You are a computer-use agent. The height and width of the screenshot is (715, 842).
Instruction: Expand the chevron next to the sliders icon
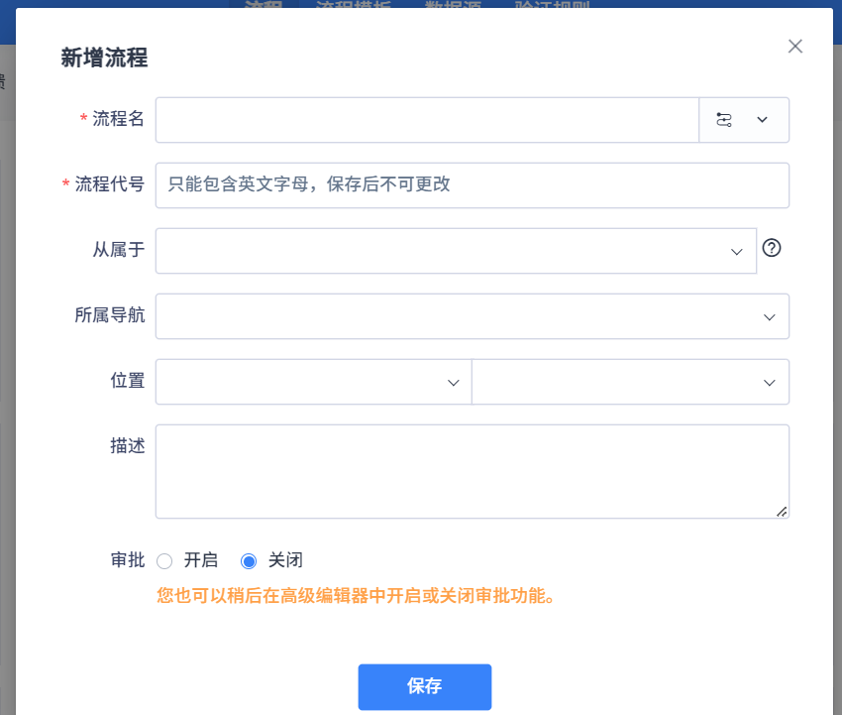pos(762,120)
